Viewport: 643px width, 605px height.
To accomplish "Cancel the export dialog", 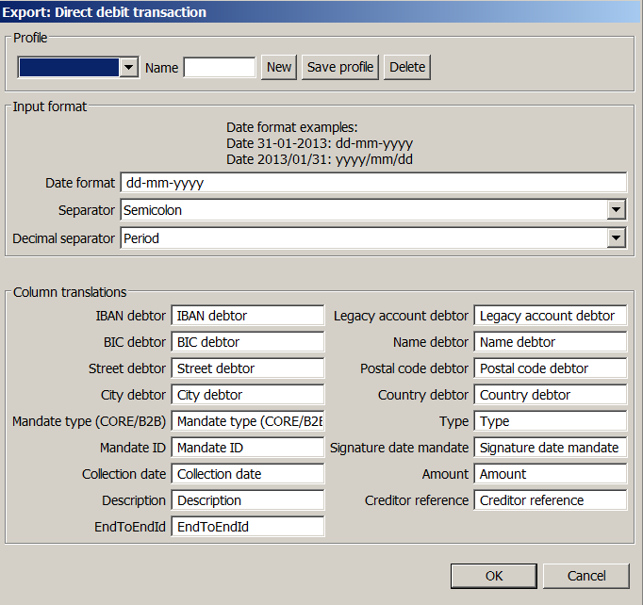I will click(x=586, y=576).
